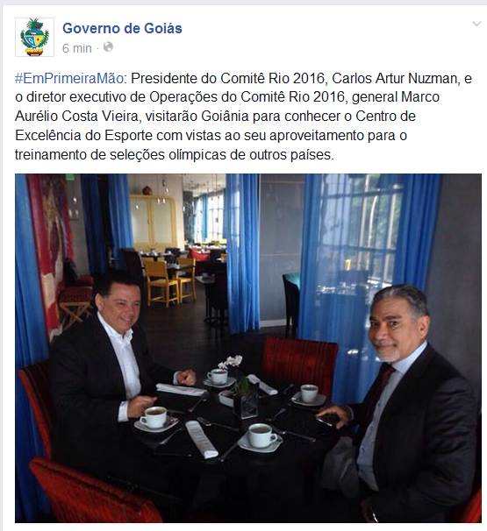The image size is (487, 531).
Task: Click the word Goiânia in the post text
Action: pos(226,117)
